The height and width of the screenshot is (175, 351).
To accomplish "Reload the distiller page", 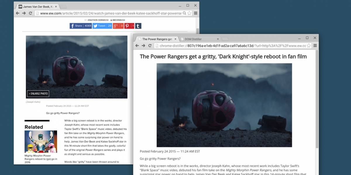I will click(x=150, y=45).
